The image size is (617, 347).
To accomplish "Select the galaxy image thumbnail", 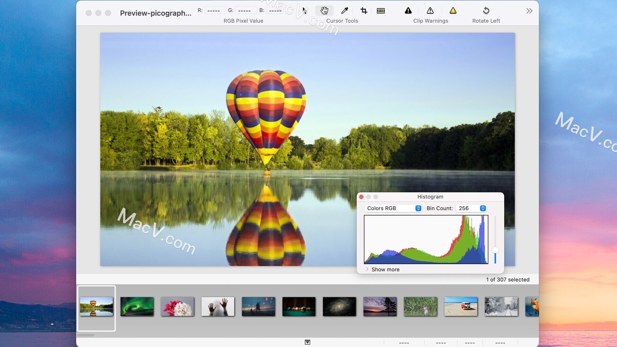I will (339, 306).
